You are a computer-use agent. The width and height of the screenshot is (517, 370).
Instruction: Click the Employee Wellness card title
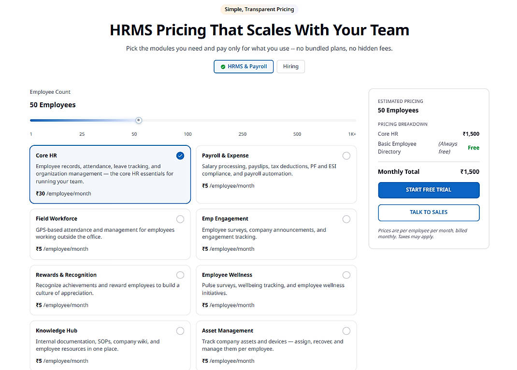pos(227,275)
